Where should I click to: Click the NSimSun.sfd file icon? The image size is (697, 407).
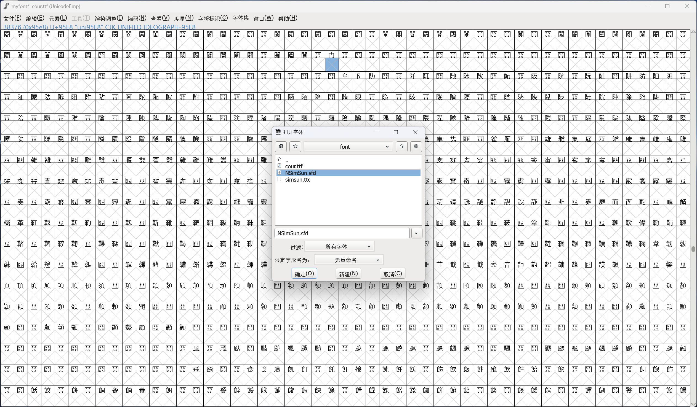pyautogui.click(x=279, y=173)
